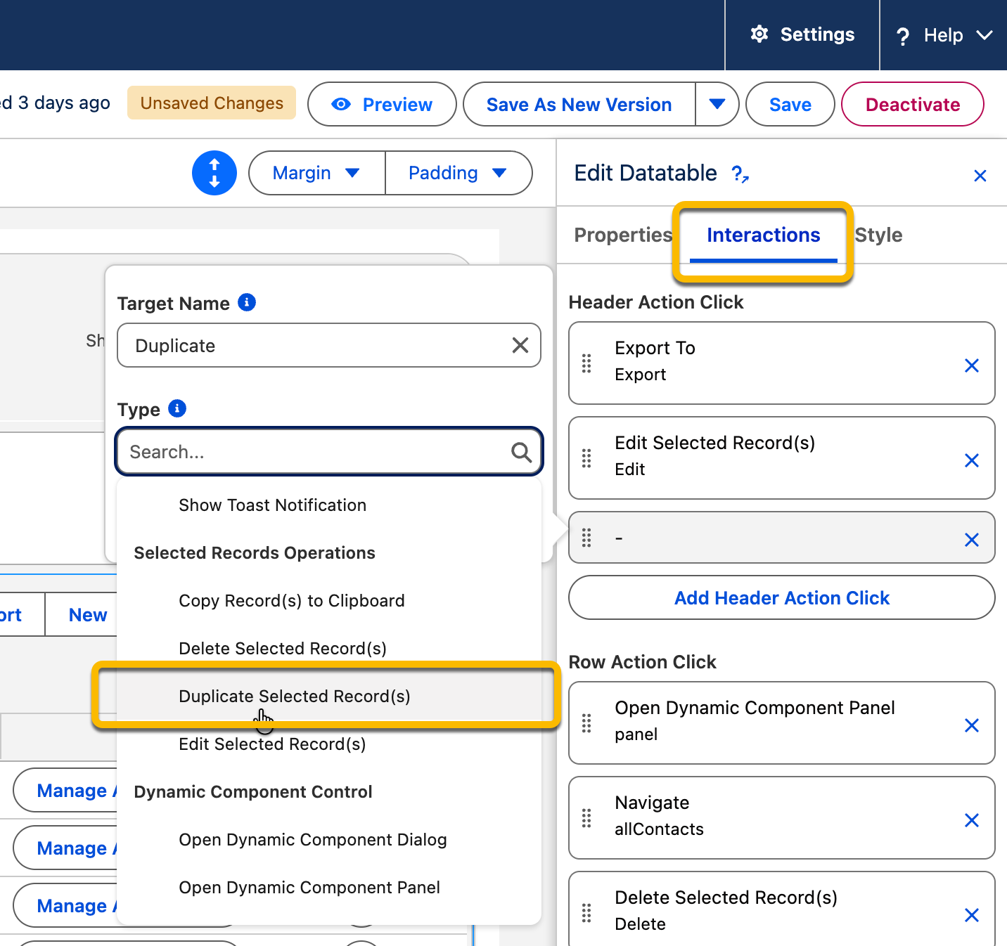Switch to the Properties tab
The image size is (1007, 946).
click(623, 235)
